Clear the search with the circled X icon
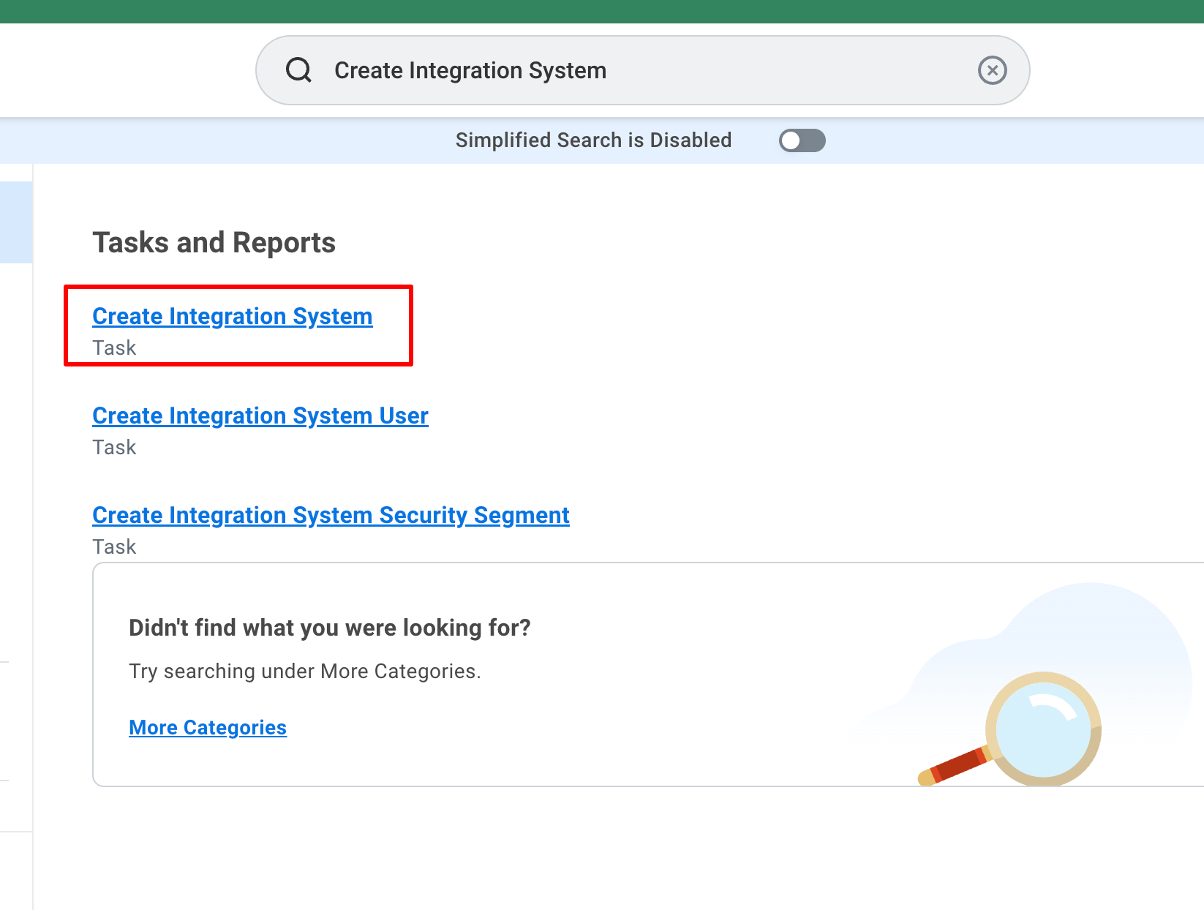The height and width of the screenshot is (910, 1204). (x=992, y=69)
